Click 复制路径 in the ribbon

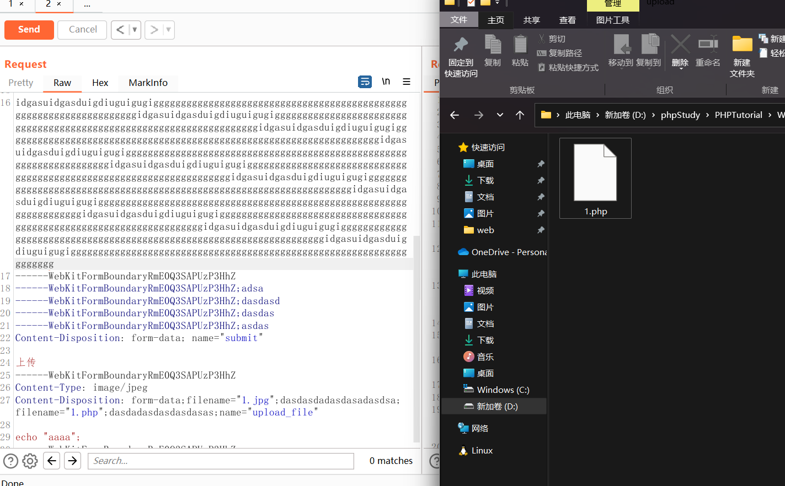coord(559,53)
